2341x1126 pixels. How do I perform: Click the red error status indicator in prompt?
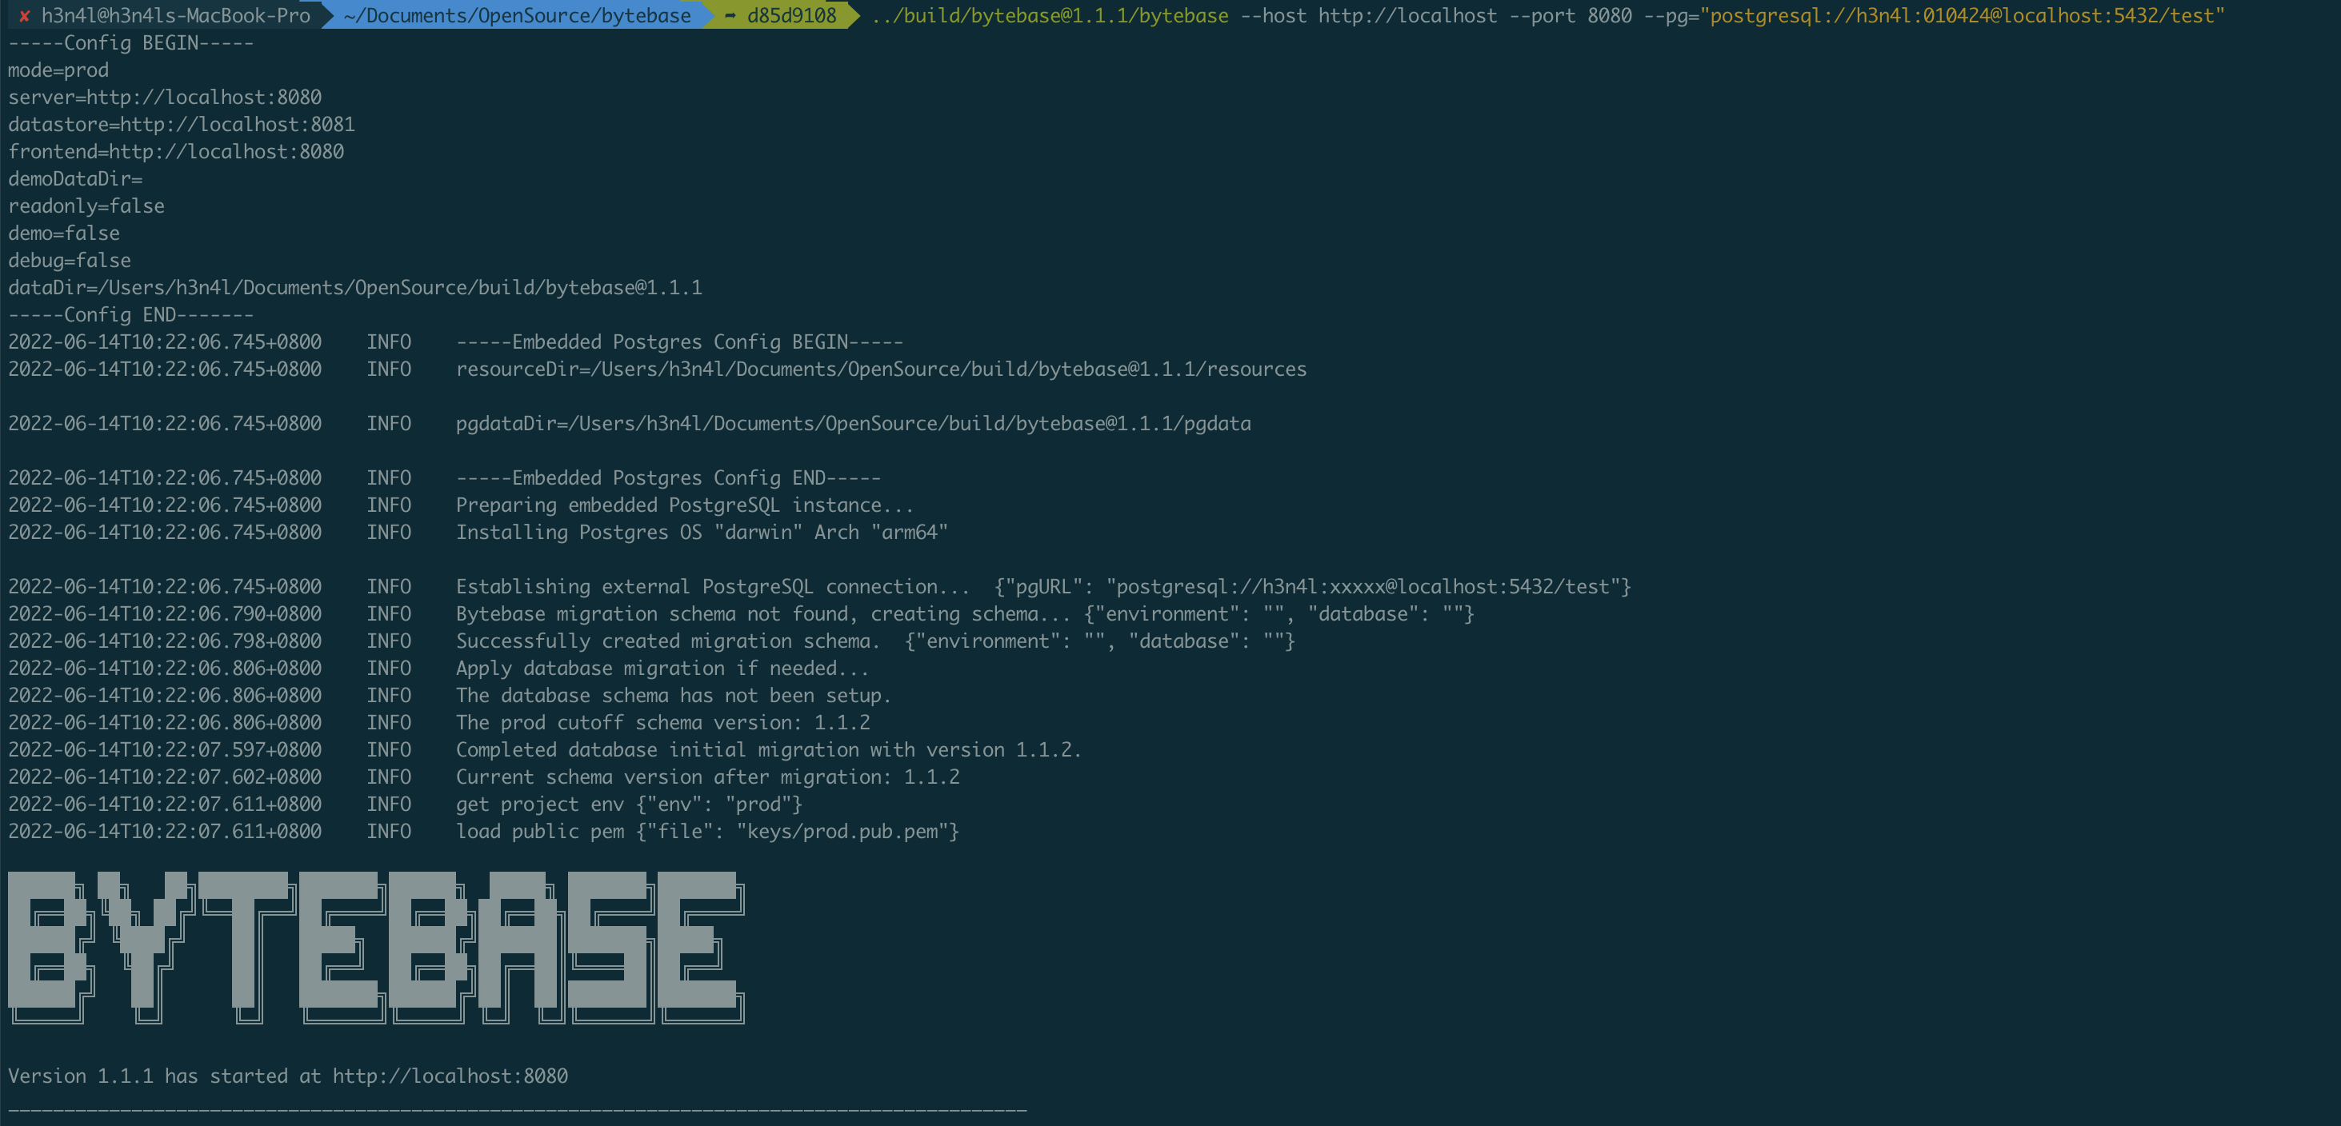click(26, 15)
